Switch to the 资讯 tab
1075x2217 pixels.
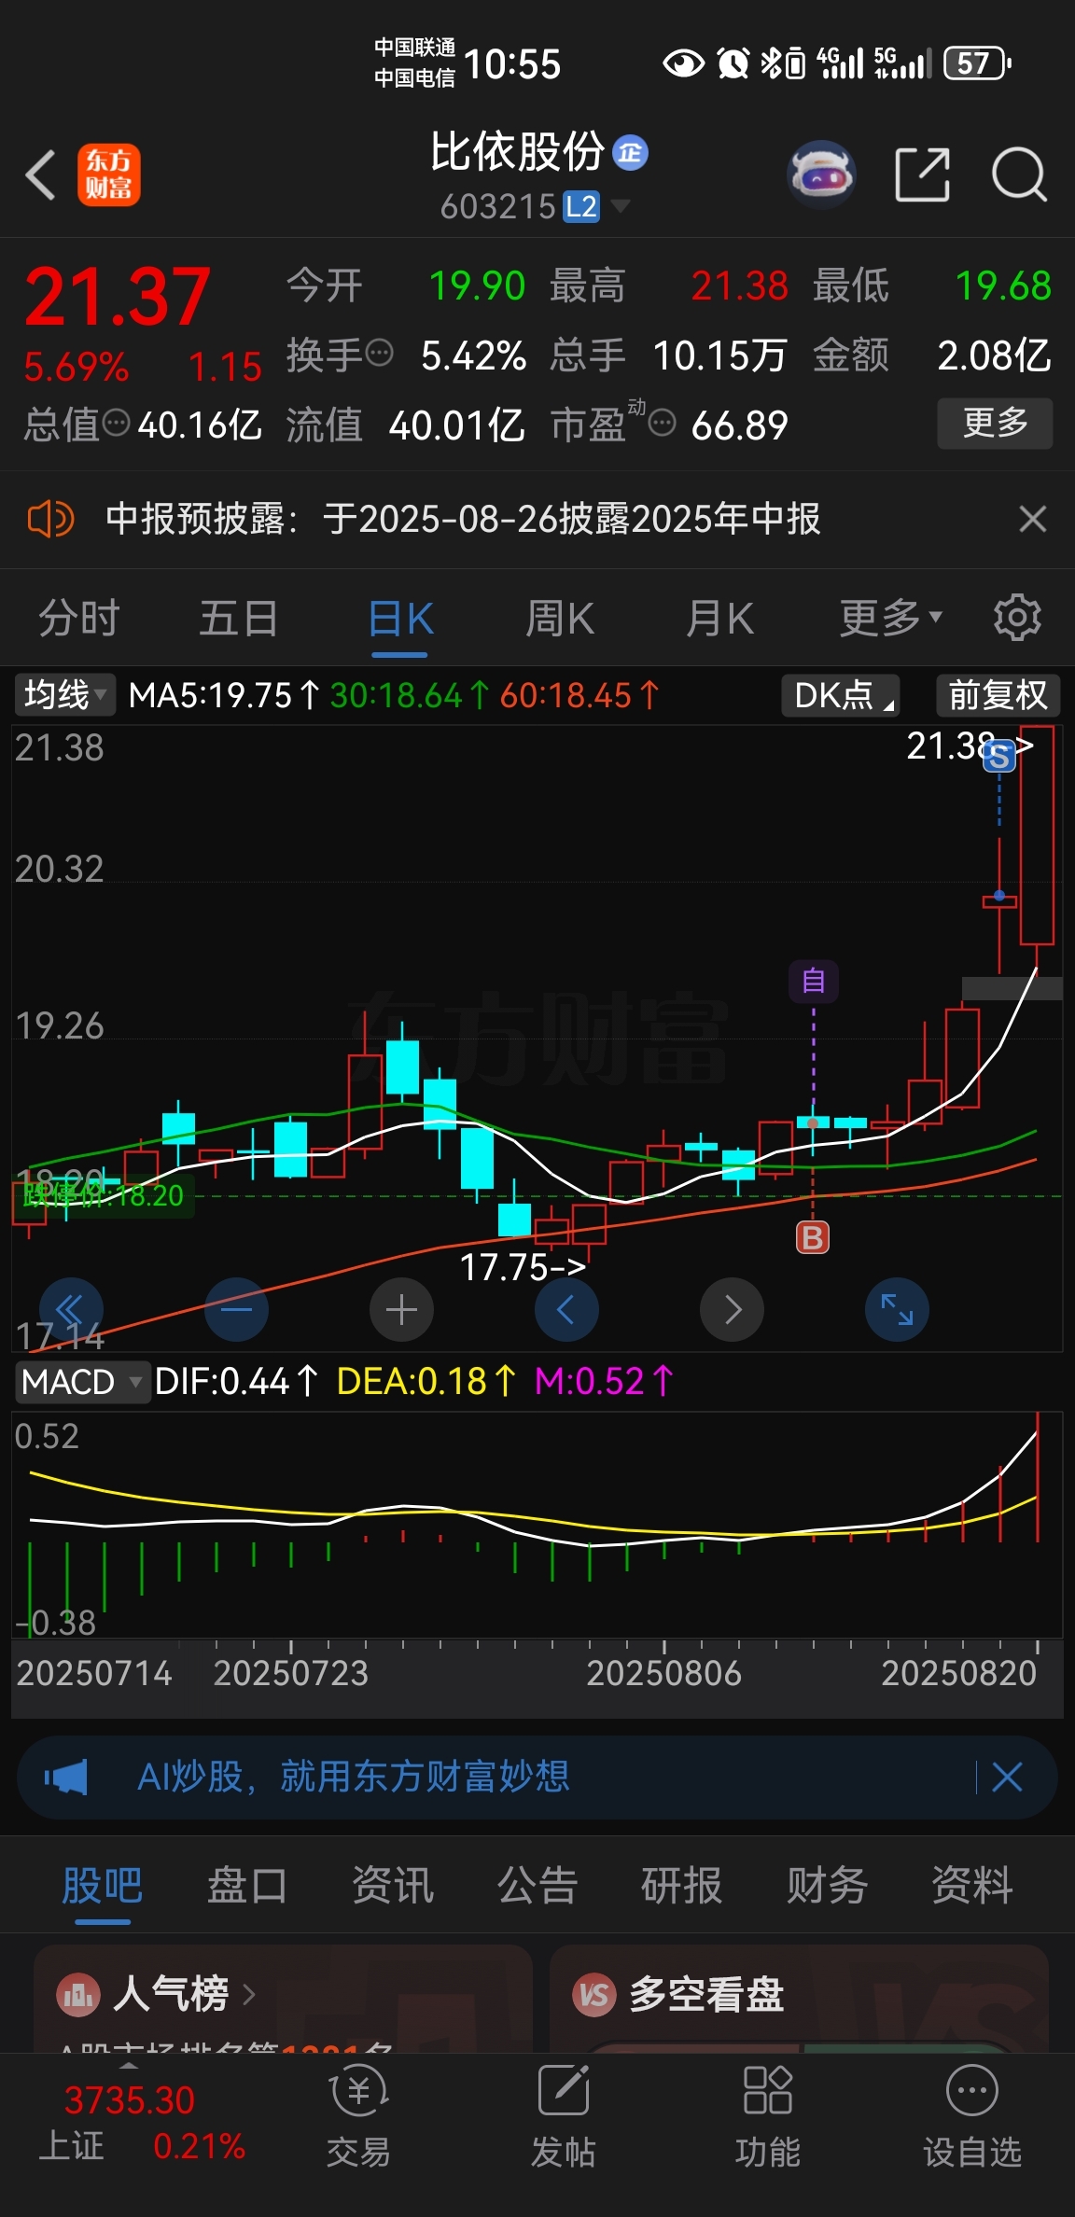393,1886
